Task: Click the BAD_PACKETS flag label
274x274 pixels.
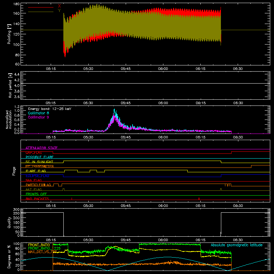Action: coord(37,199)
